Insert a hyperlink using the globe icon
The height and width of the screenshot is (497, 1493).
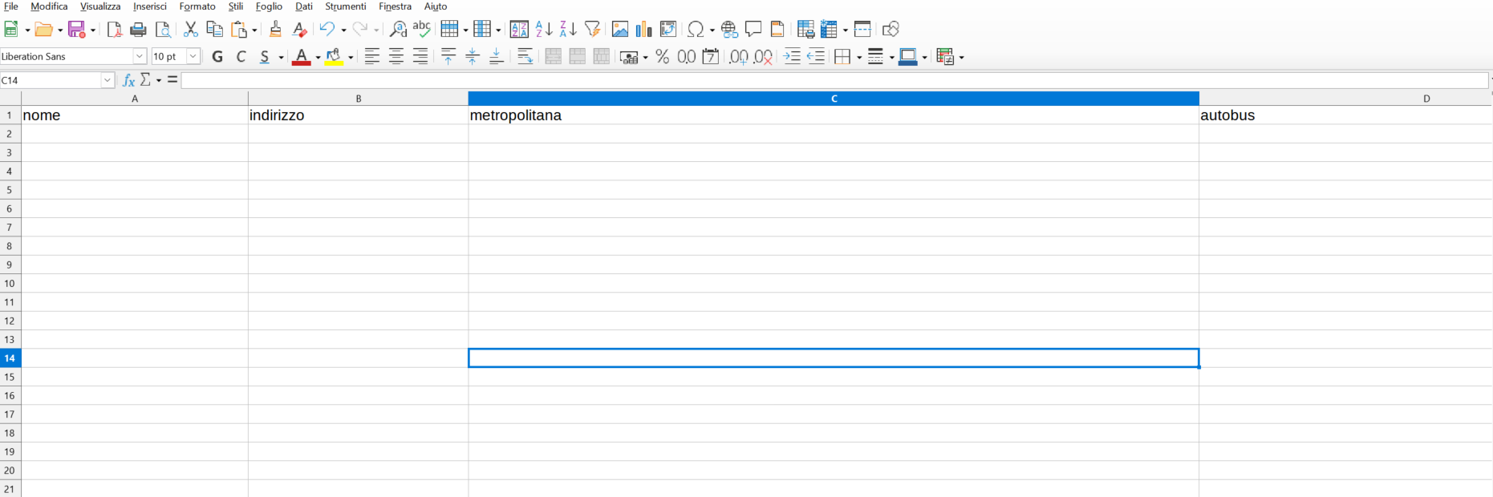728,30
